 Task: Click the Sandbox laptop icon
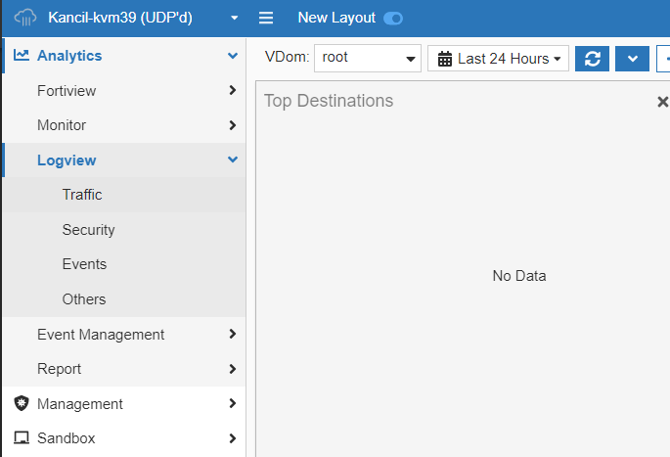pos(22,438)
